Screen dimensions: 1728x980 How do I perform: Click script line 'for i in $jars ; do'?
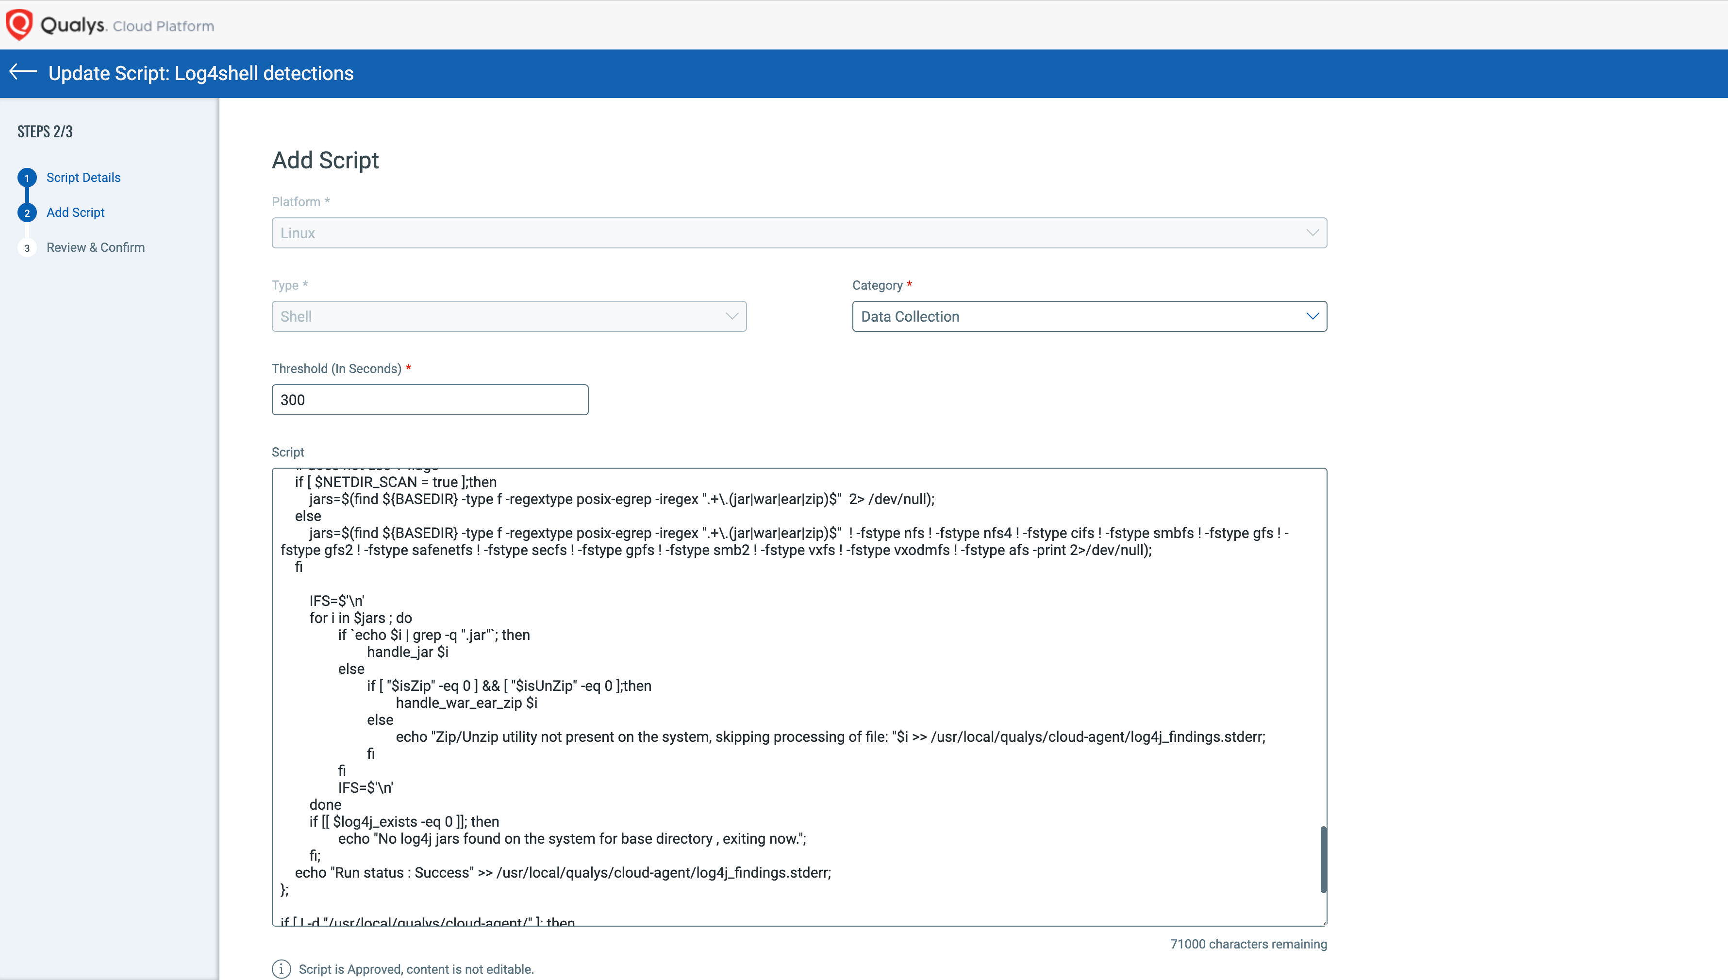[361, 618]
